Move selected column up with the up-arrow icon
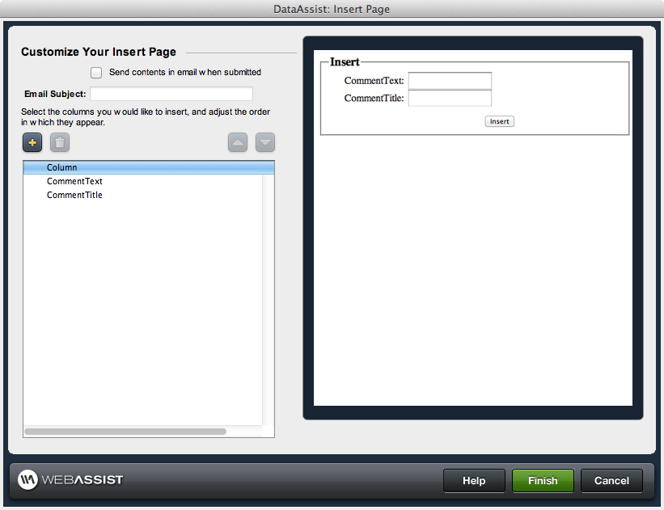The width and height of the screenshot is (664, 510). pos(237,142)
